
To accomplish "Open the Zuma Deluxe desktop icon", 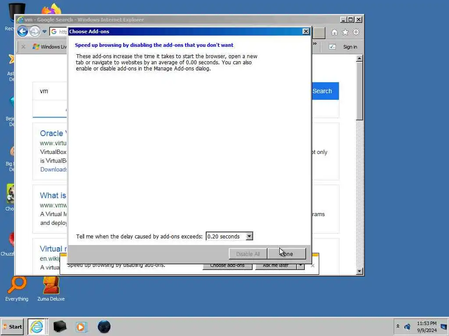I will point(51,289).
